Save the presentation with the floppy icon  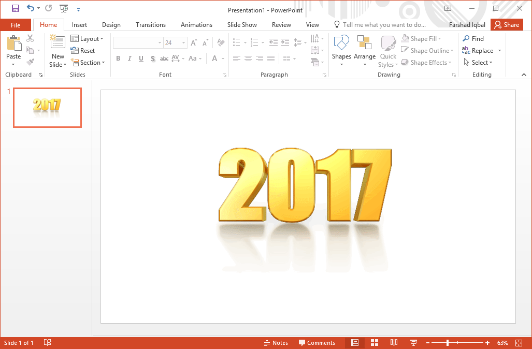coord(15,8)
